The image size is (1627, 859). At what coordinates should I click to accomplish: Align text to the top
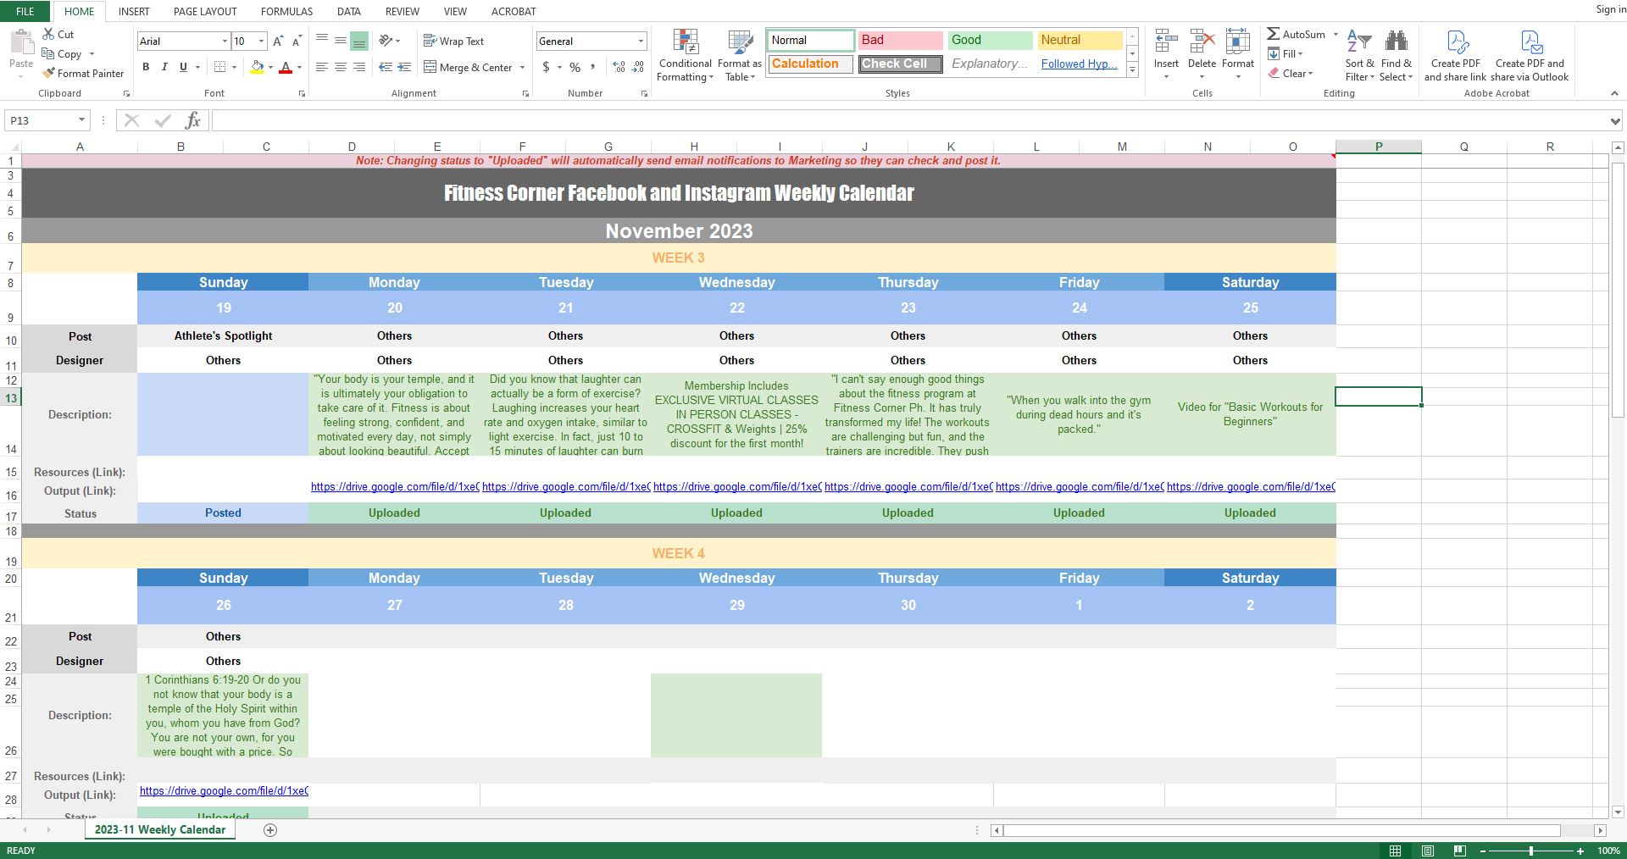(x=322, y=41)
